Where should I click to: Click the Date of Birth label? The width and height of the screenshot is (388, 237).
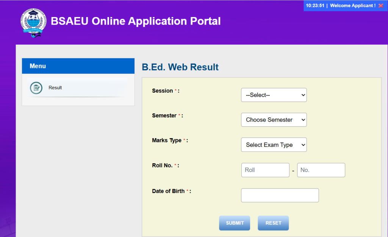(x=172, y=191)
